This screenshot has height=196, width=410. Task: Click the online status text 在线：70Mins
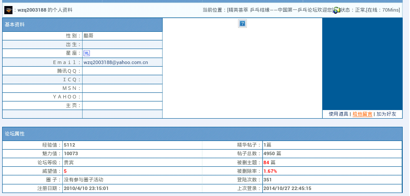pos(383,10)
